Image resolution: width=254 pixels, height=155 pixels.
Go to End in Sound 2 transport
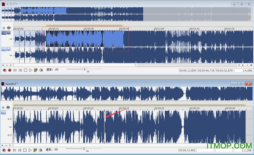(20, 150)
